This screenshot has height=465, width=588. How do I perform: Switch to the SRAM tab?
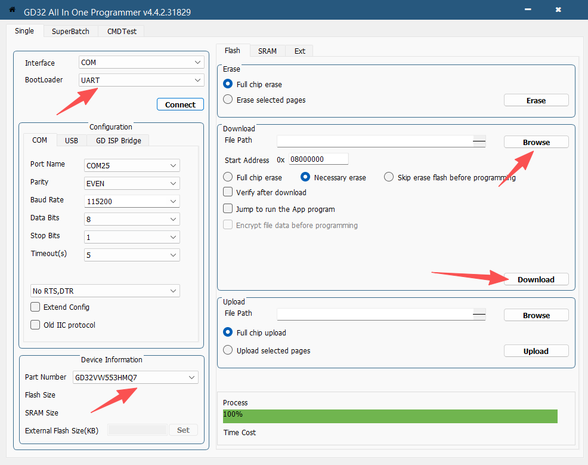(x=267, y=51)
